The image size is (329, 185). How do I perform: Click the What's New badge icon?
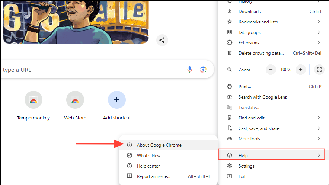[x=130, y=155]
